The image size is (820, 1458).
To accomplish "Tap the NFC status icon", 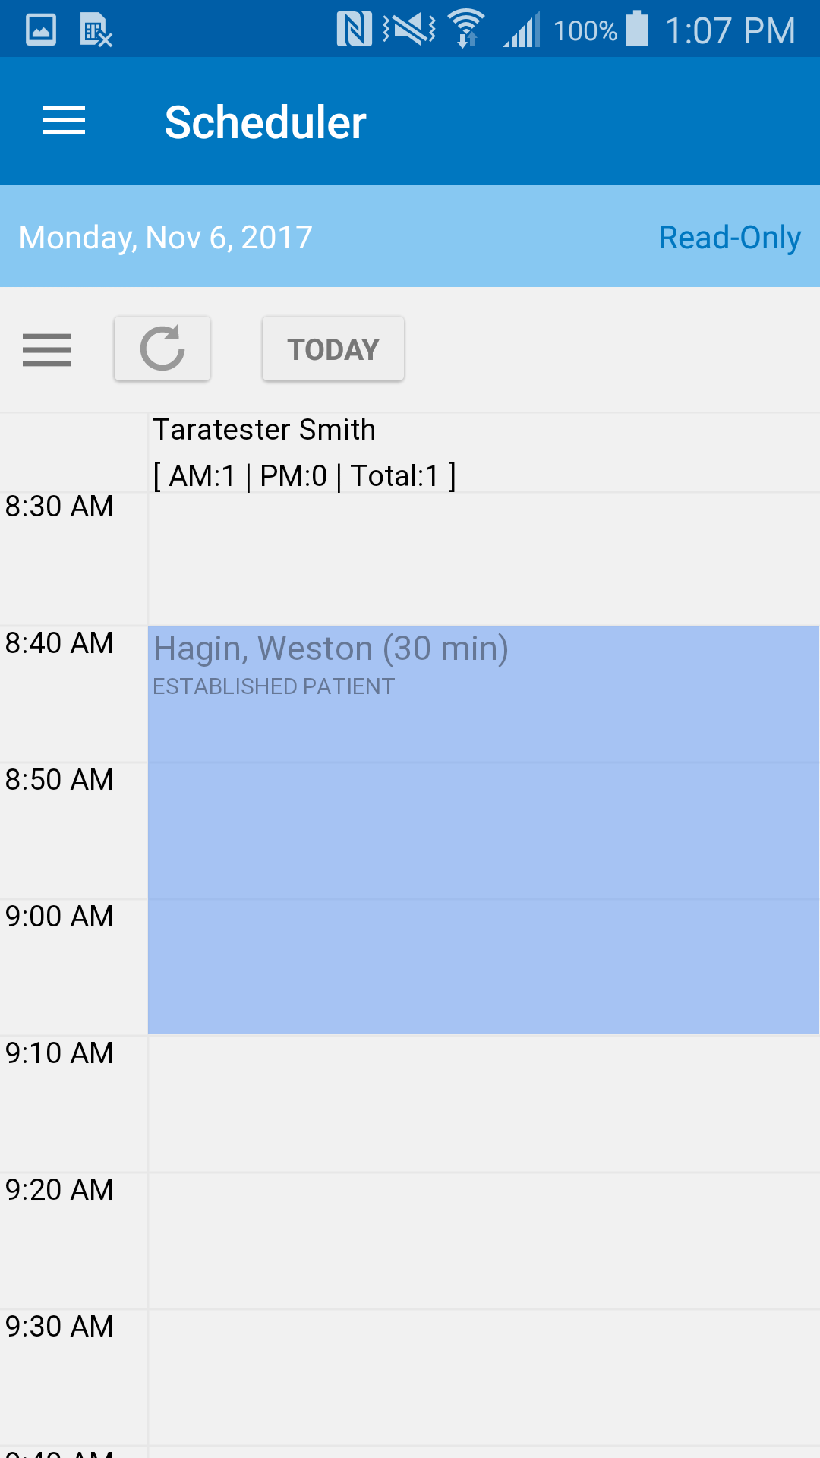I will tap(355, 30).
